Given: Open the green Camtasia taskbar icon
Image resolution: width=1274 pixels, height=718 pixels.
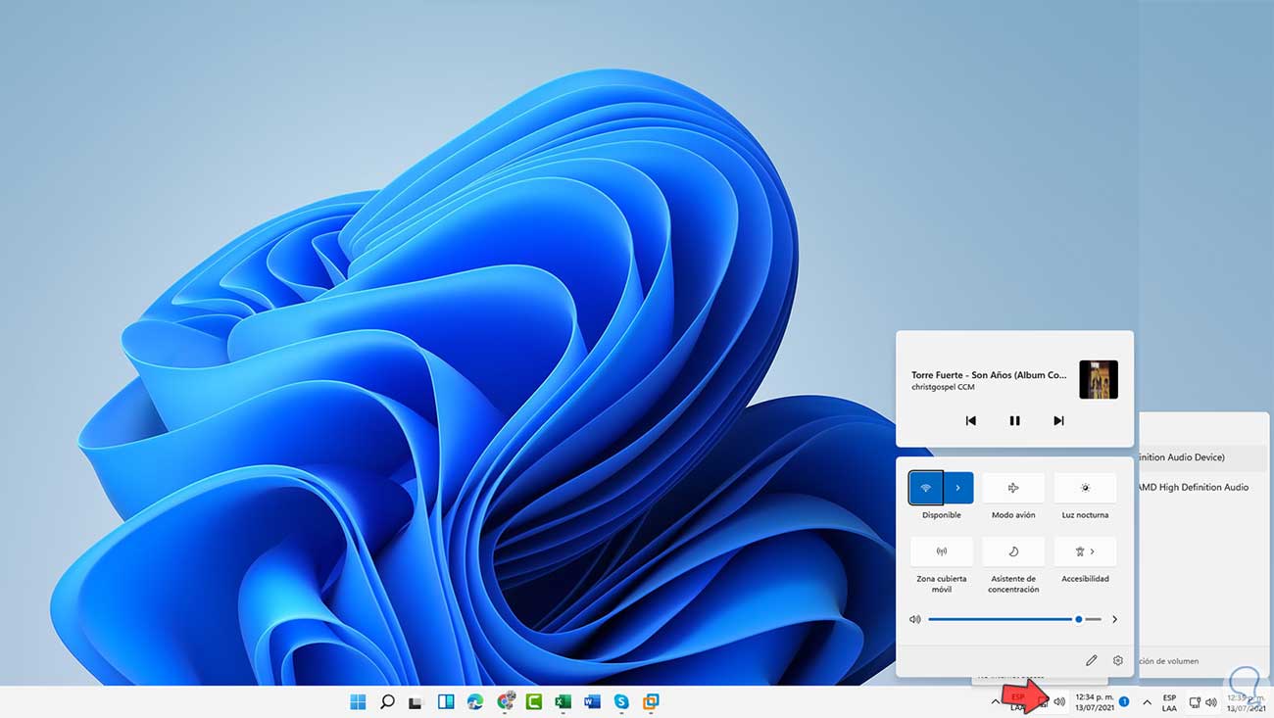Looking at the screenshot, I should [534, 701].
